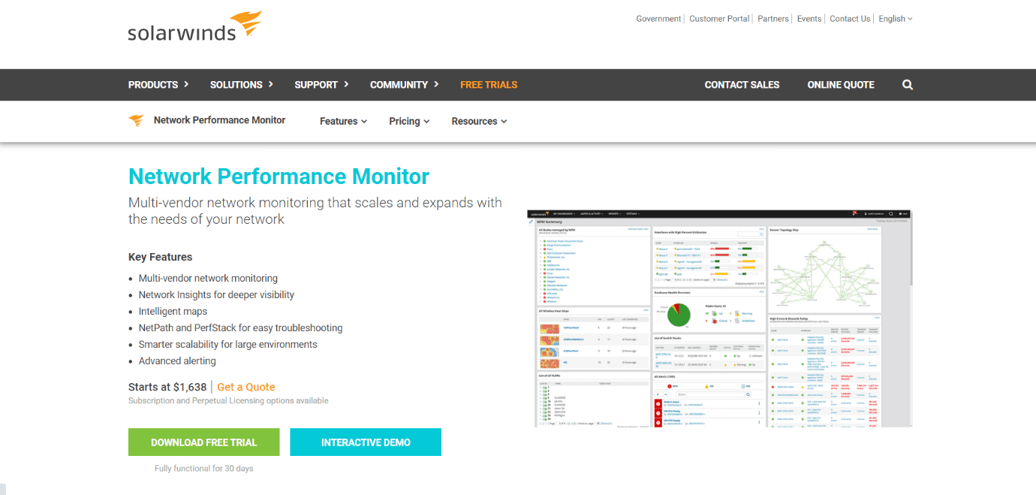Viewport: 1036px width, 495px height.
Task: Click the Network Performance Monitor main heading
Action: tap(279, 177)
